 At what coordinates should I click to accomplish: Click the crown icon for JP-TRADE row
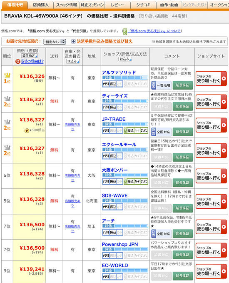[7, 122]
